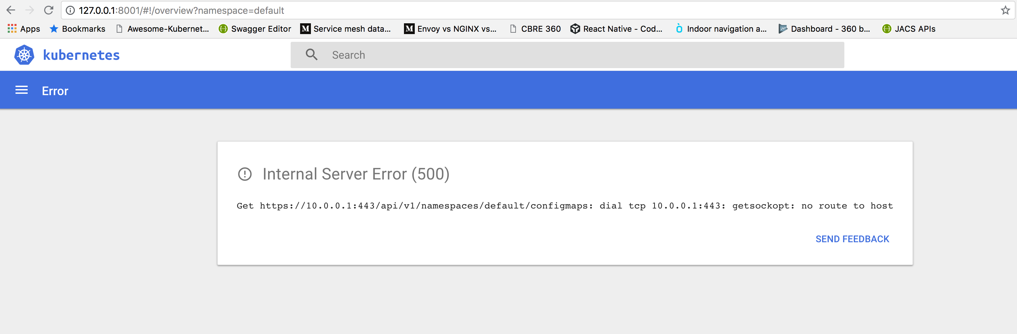The image size is (1017, 334).
Task: Click the address bar URL
Action: tap(181, 11)
